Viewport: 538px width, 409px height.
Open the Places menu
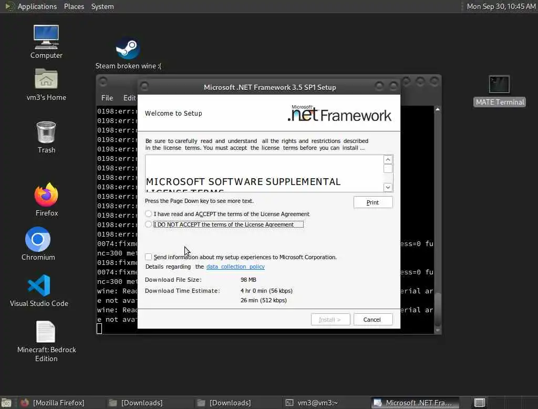[x=74, y=6]
